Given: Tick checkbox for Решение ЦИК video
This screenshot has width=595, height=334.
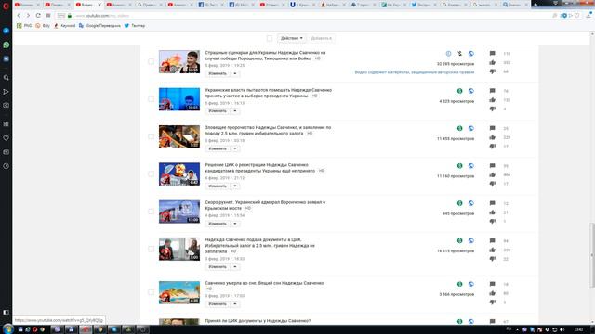Looking at the screenshot, I should pyautogui.click(x=151, y=173).
